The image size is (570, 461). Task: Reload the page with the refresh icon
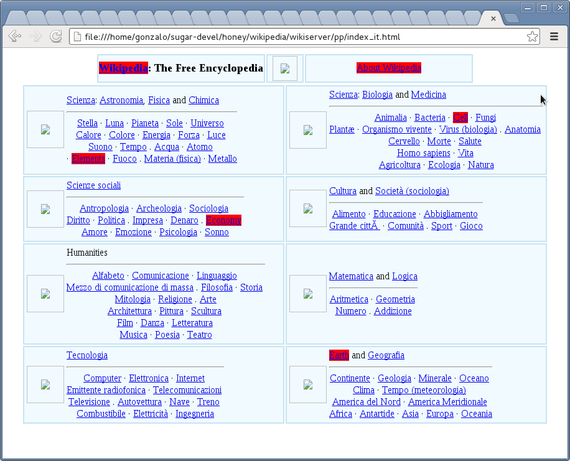[x=56, y=36]
